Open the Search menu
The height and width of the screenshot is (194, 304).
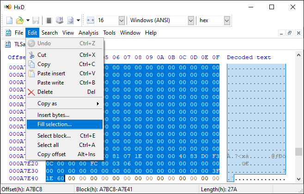(49, 33)
